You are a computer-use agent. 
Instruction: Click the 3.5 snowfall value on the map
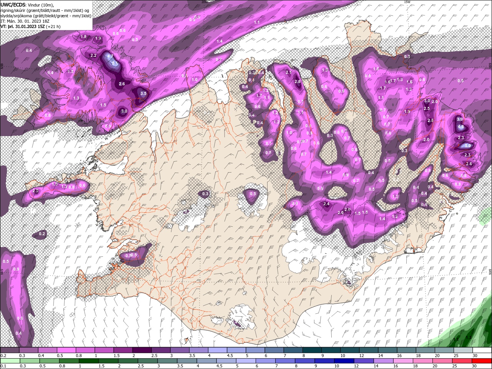143,93
